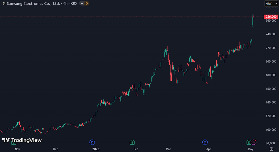Click the 140,000 price axis label

271,102
